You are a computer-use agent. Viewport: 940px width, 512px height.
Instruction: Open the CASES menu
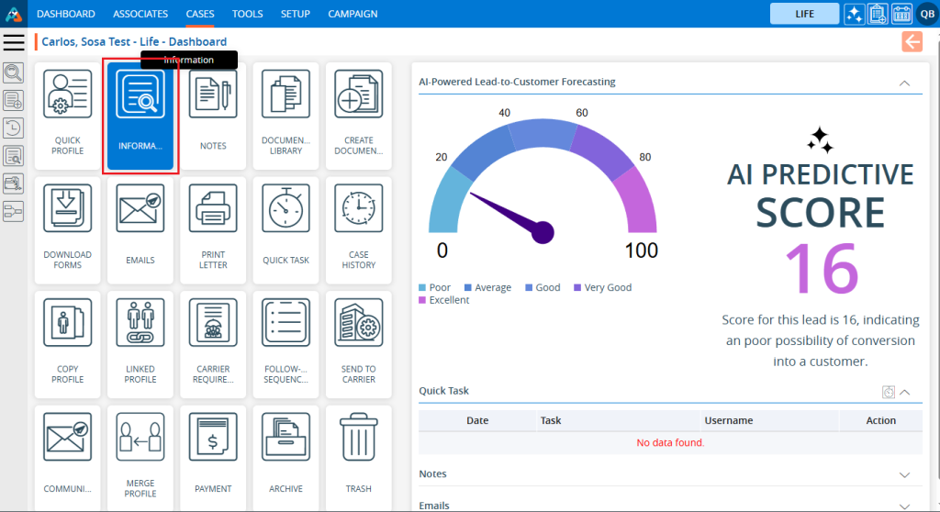tap(199, 14)
